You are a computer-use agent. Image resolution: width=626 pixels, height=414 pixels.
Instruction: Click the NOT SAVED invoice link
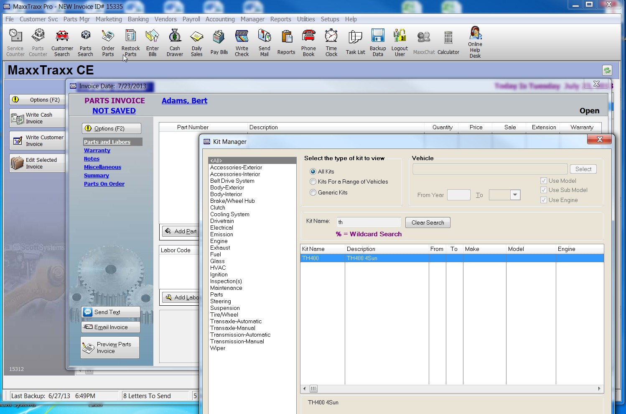[x=114, y=111]
